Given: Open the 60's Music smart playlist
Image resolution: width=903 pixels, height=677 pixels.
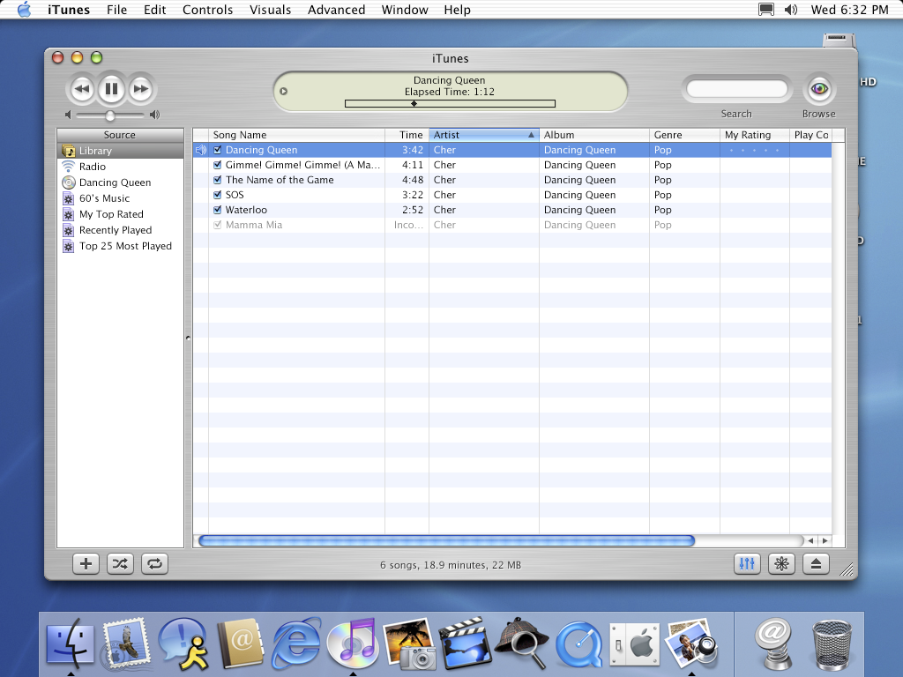Looking at the screenshot, I should point(120,198).
